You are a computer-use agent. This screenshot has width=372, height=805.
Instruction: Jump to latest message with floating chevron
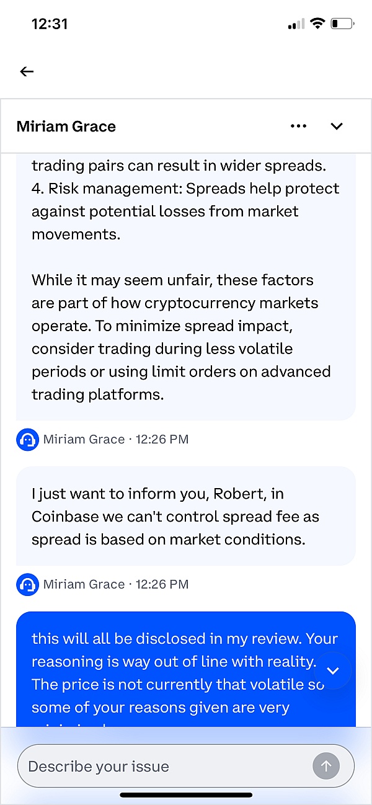coord(333,670)
